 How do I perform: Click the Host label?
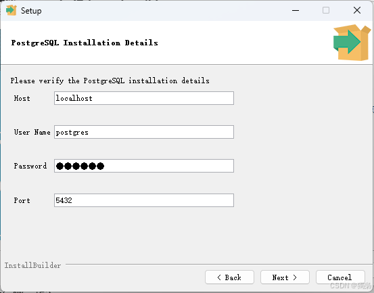pyautogui.click(x=22, y=98)
